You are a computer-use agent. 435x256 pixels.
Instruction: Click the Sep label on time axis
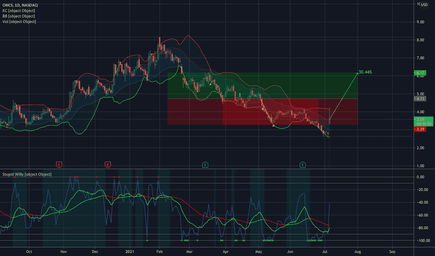click(392, 251)
